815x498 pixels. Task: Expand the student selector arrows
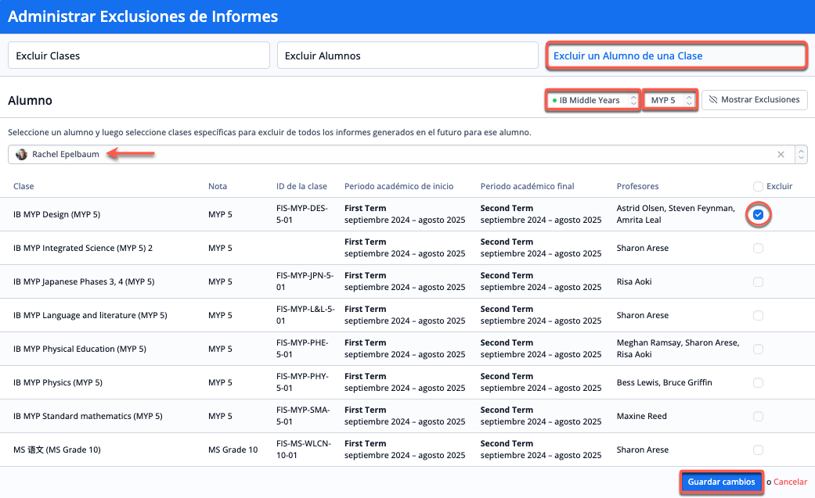tap(800, 155)
